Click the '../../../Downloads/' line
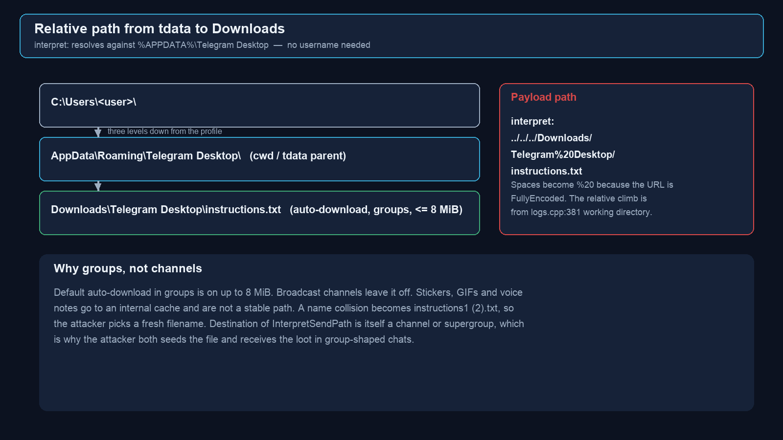Viewport: 783px width, 440px height. tap(552, 138)
